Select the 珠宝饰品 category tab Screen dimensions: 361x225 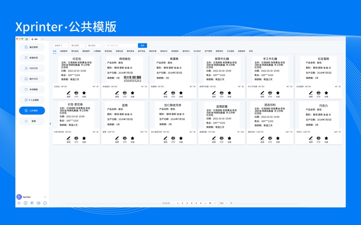[x=108, y=51]
